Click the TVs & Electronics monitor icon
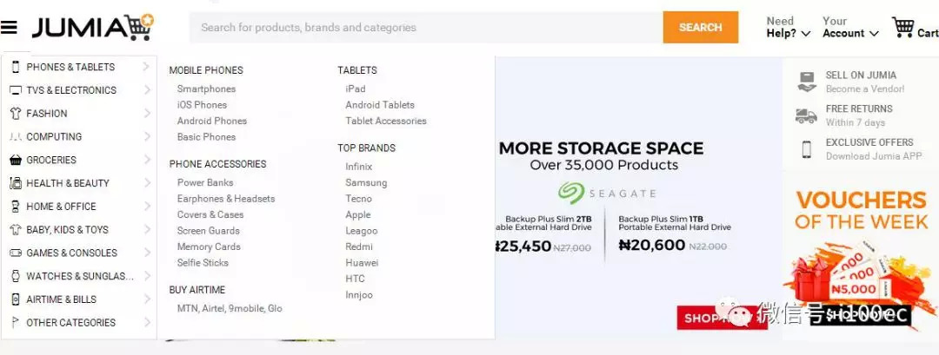This screenshot has height=355, width=939. (15, 90)
